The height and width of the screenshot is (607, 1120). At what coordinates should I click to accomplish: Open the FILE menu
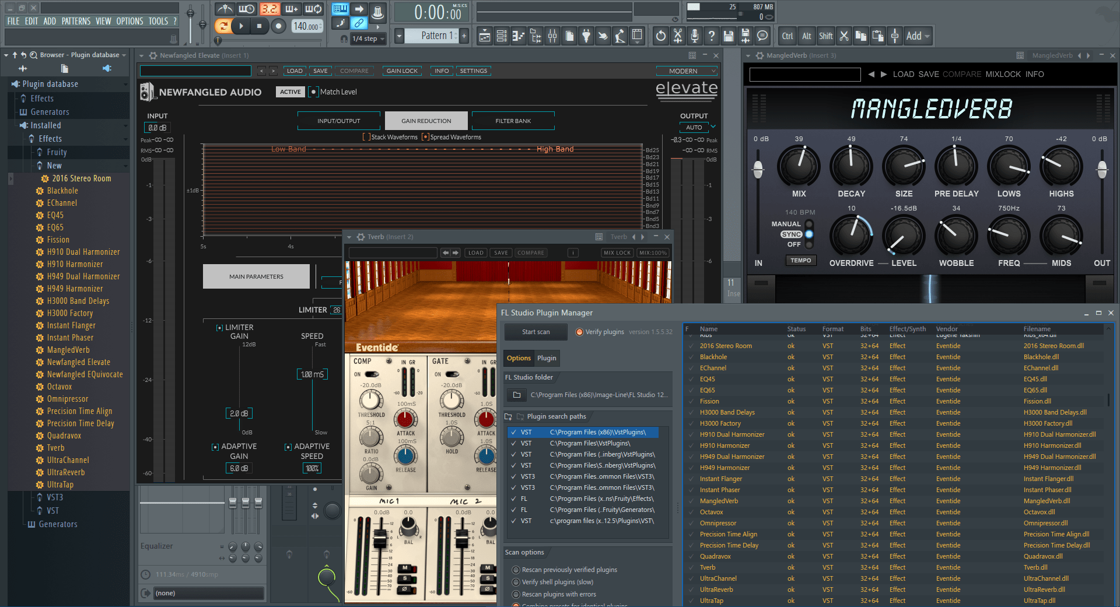(x=13, y=21)
